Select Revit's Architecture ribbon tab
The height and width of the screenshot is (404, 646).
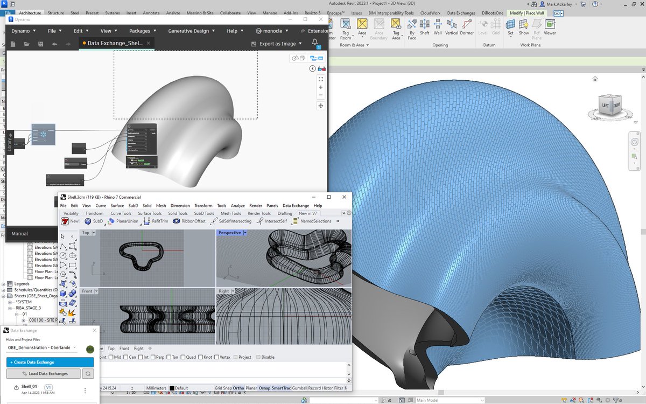tap(30, 12)
